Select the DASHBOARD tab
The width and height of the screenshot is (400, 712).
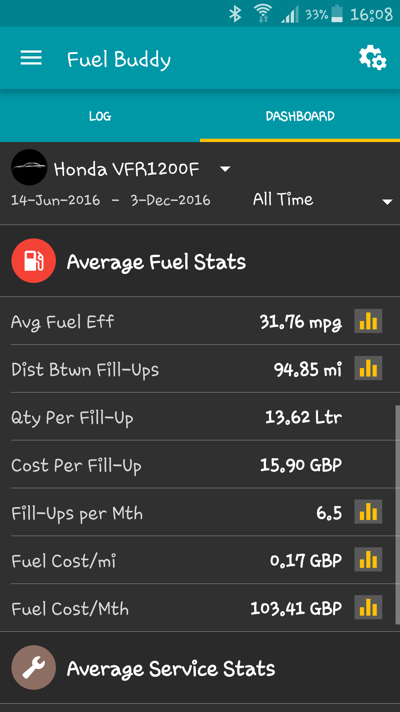300,116
